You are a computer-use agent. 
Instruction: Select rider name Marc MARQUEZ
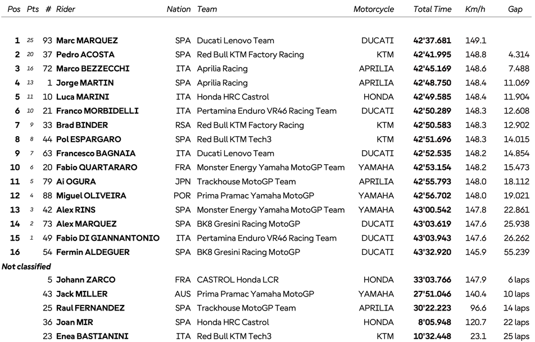87,40
